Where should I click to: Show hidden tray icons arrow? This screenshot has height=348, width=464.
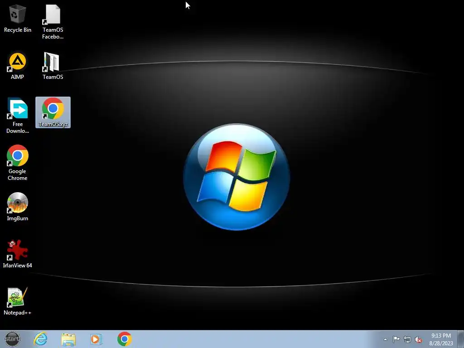click(x=385, y=339)
